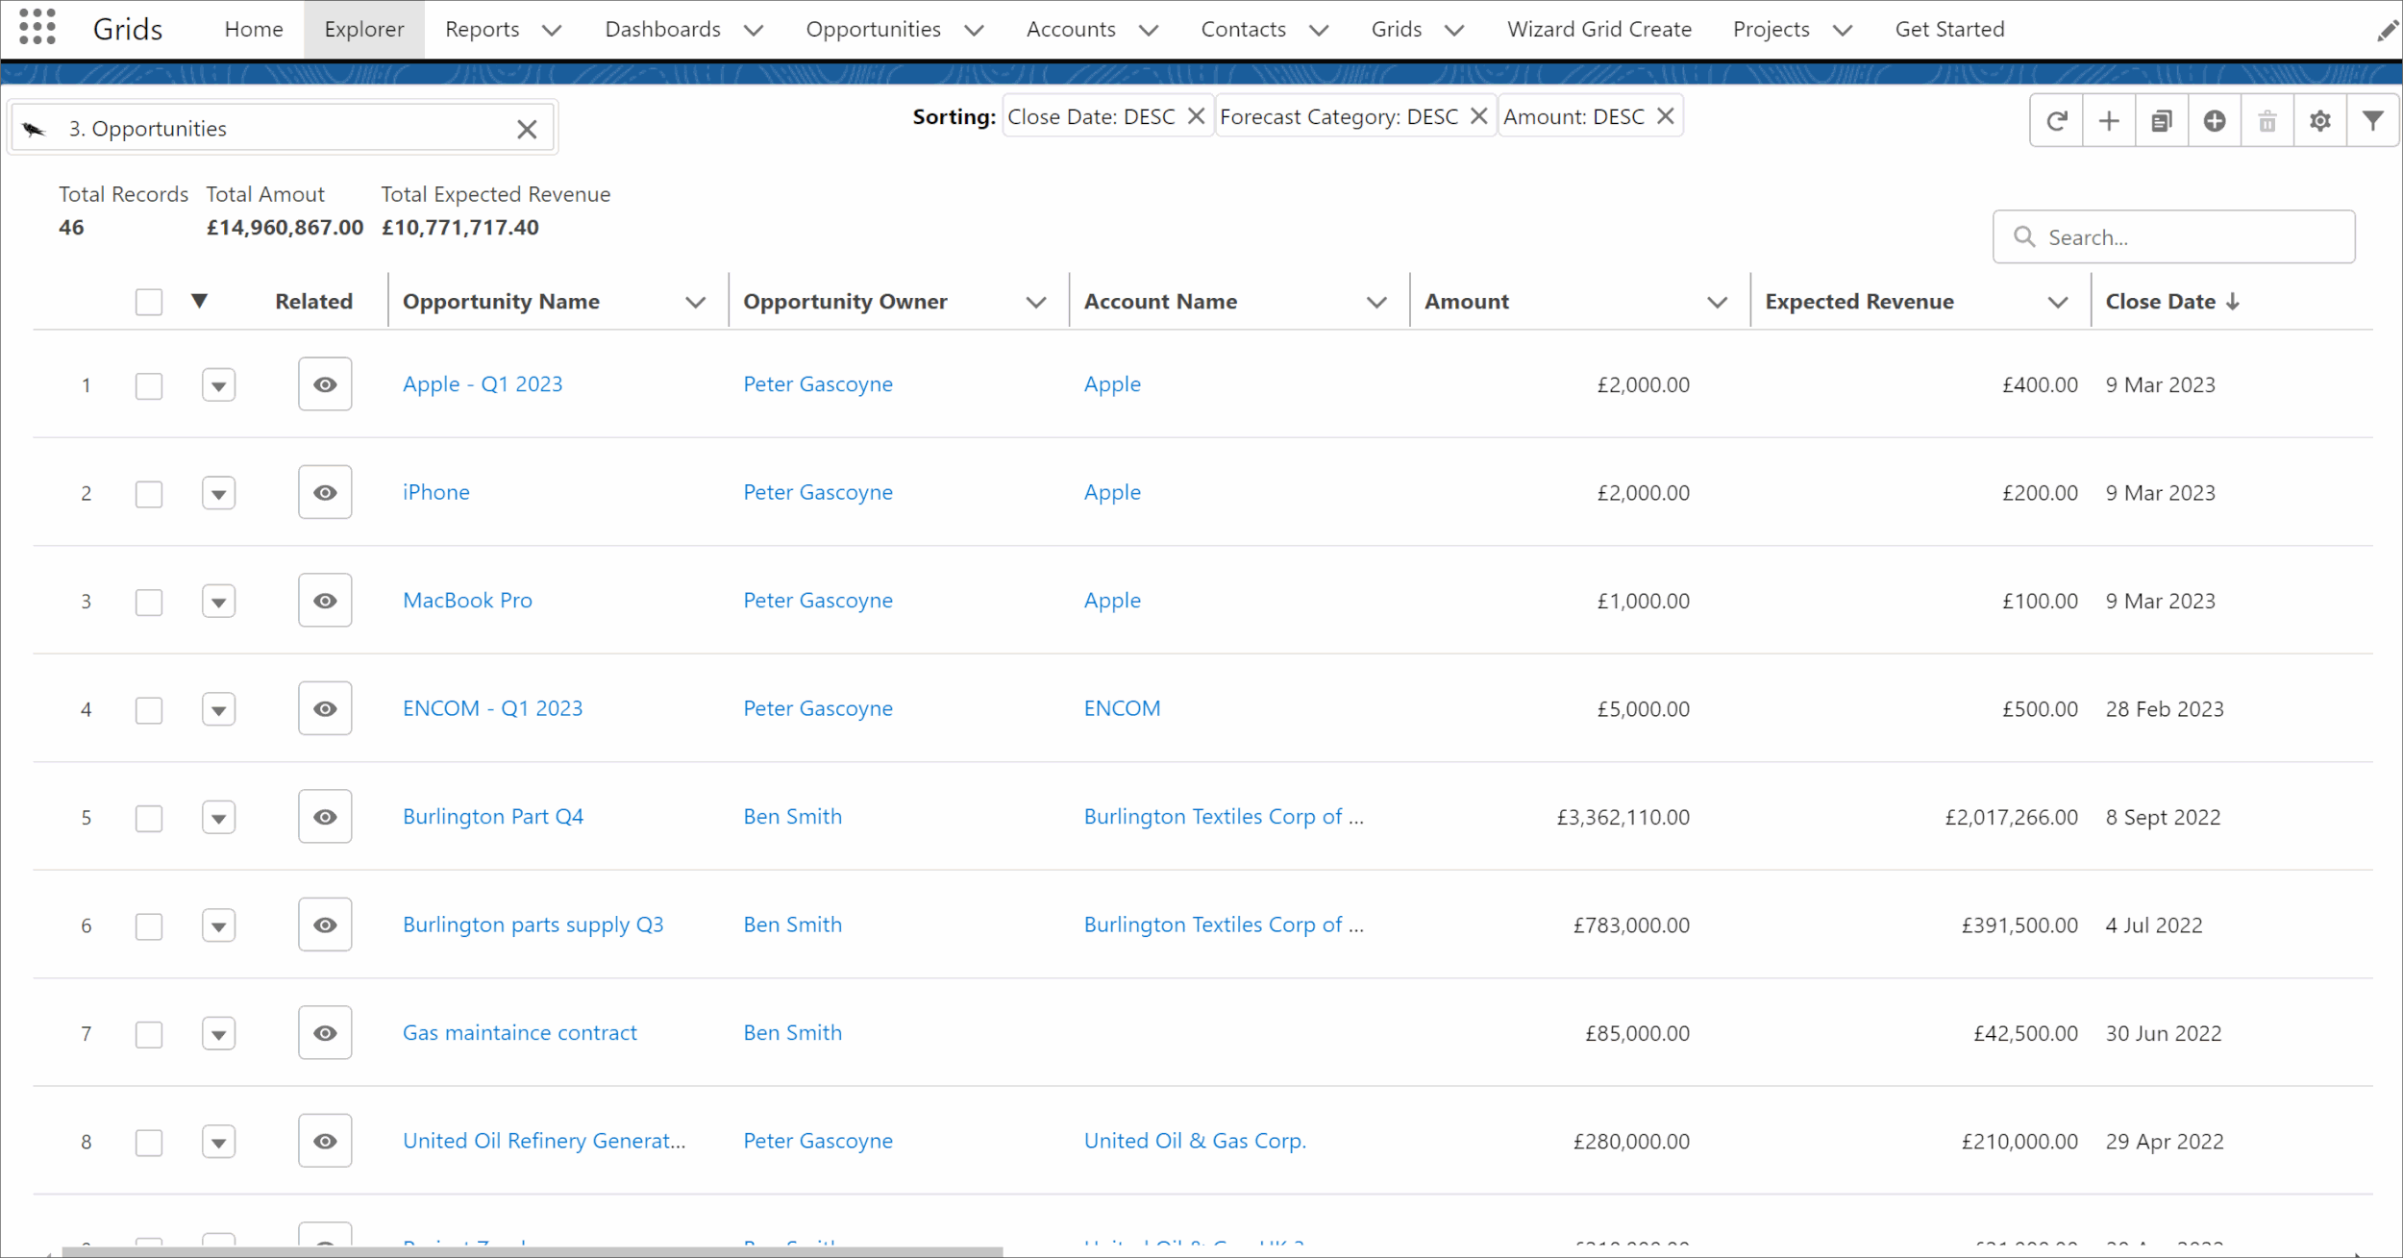
Task: Open the Opportunity Owner column menu chevron
Action: (1036, 303)
